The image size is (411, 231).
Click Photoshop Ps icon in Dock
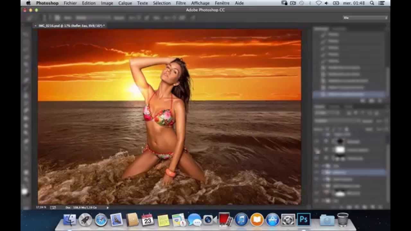[304, 220]
